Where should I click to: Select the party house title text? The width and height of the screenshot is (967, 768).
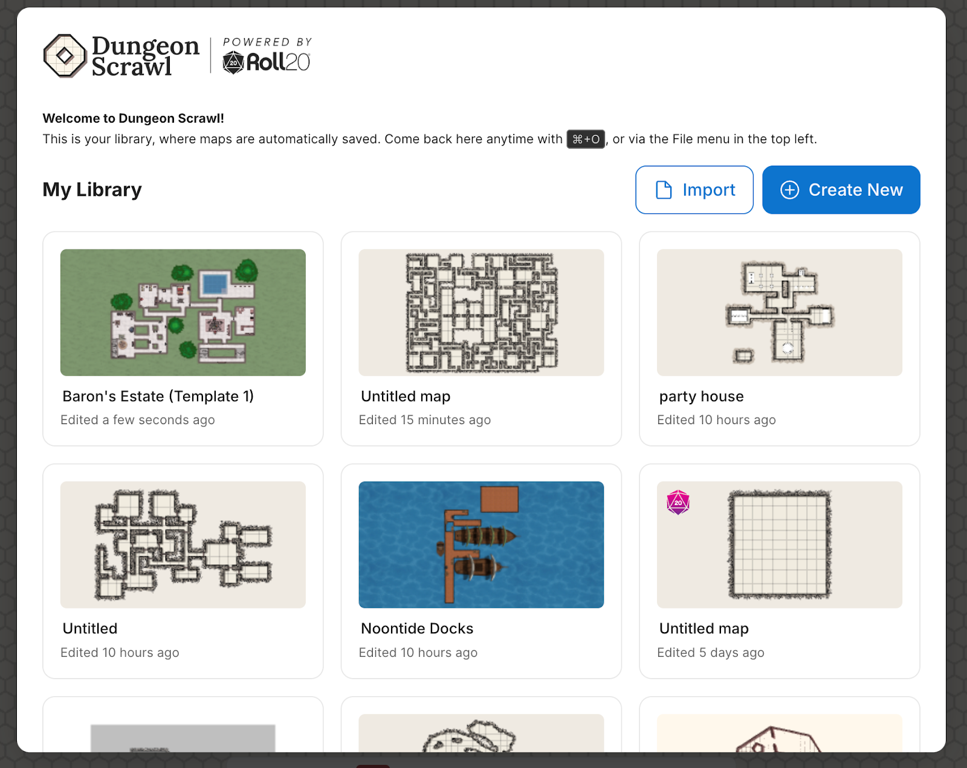(x=701, y=396)
